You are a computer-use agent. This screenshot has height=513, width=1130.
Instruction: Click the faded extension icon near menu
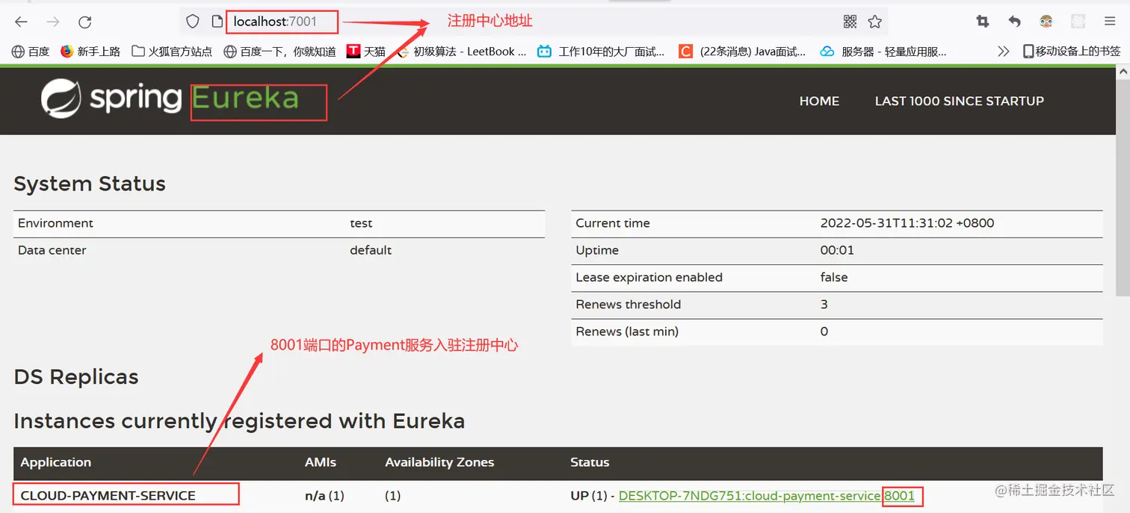pos(1078,22)
